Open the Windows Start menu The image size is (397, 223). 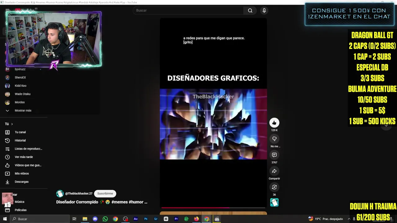(5, 219)
